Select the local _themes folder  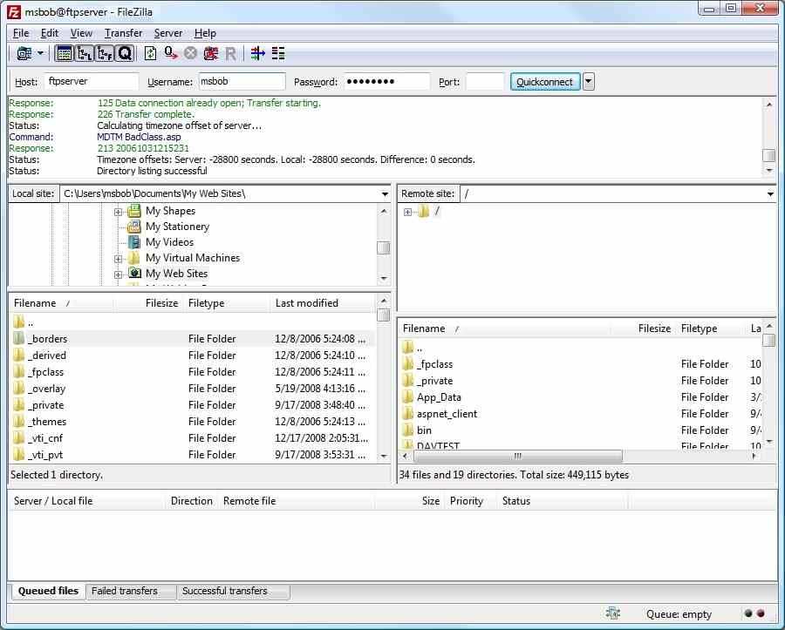click(191, 422)
